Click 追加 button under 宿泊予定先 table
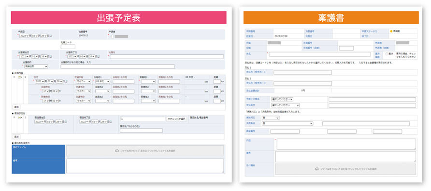 [16, 137]
